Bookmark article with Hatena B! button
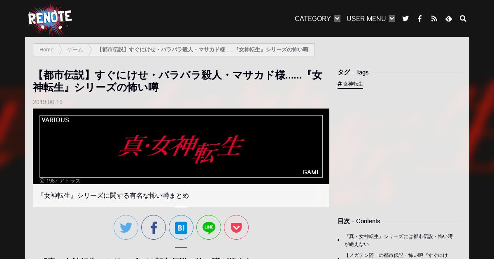This screenshot has height=259, width=494. click(181, 227)
